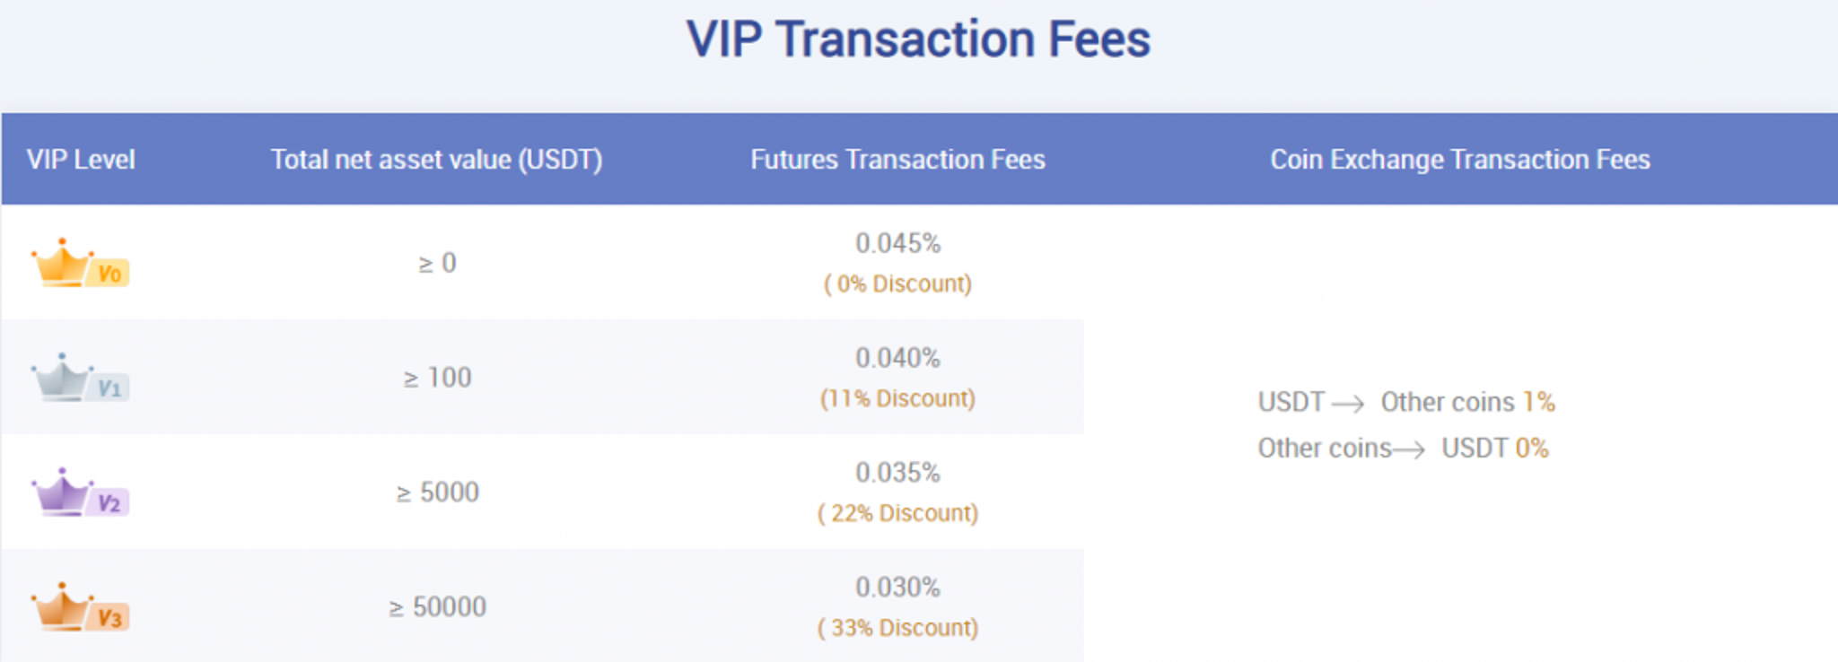The width and height of the screenshot is (1838, 662).
Task: Select the V3 orange crown badge
Action: (80, 607)
